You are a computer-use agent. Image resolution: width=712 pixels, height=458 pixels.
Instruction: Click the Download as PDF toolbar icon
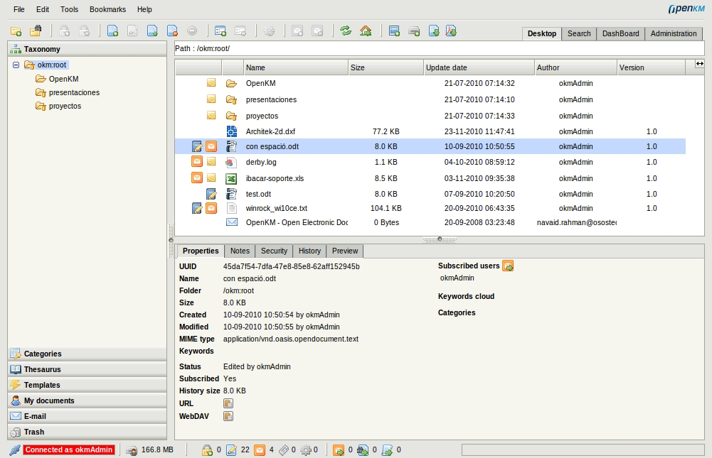(451, 31)
